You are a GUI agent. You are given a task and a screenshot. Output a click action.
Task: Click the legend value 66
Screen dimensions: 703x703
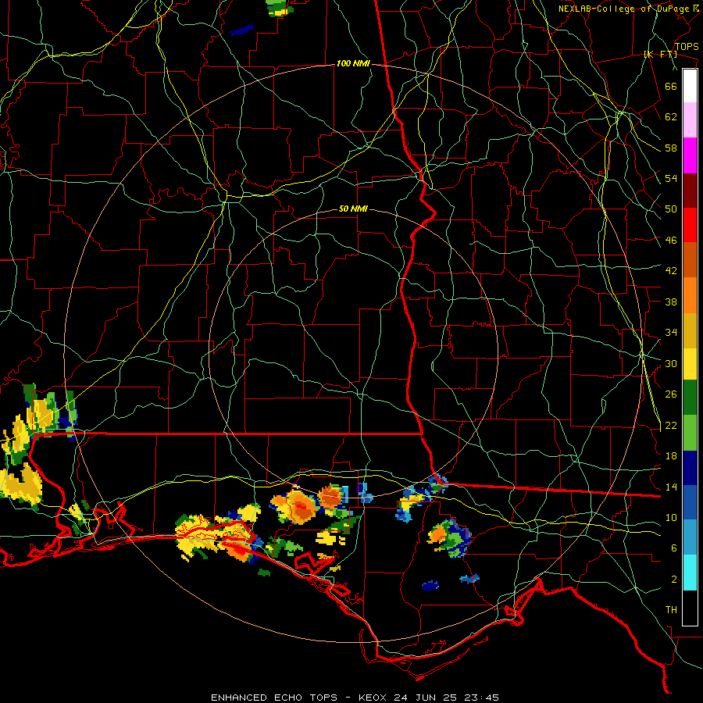coord(671,86)
